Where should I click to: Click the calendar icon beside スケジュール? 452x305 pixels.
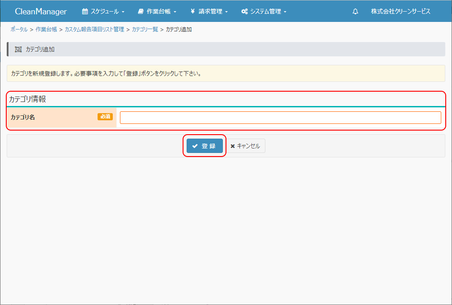tap(85, 12)
